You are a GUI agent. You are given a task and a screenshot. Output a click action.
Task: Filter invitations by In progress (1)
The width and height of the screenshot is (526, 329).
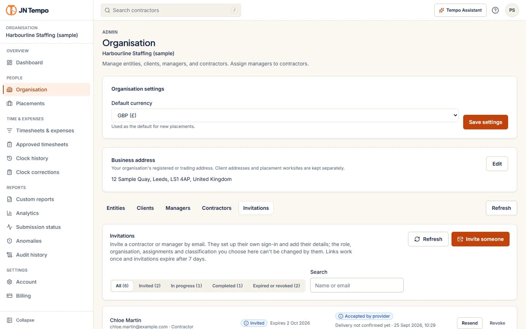(186, 286)
